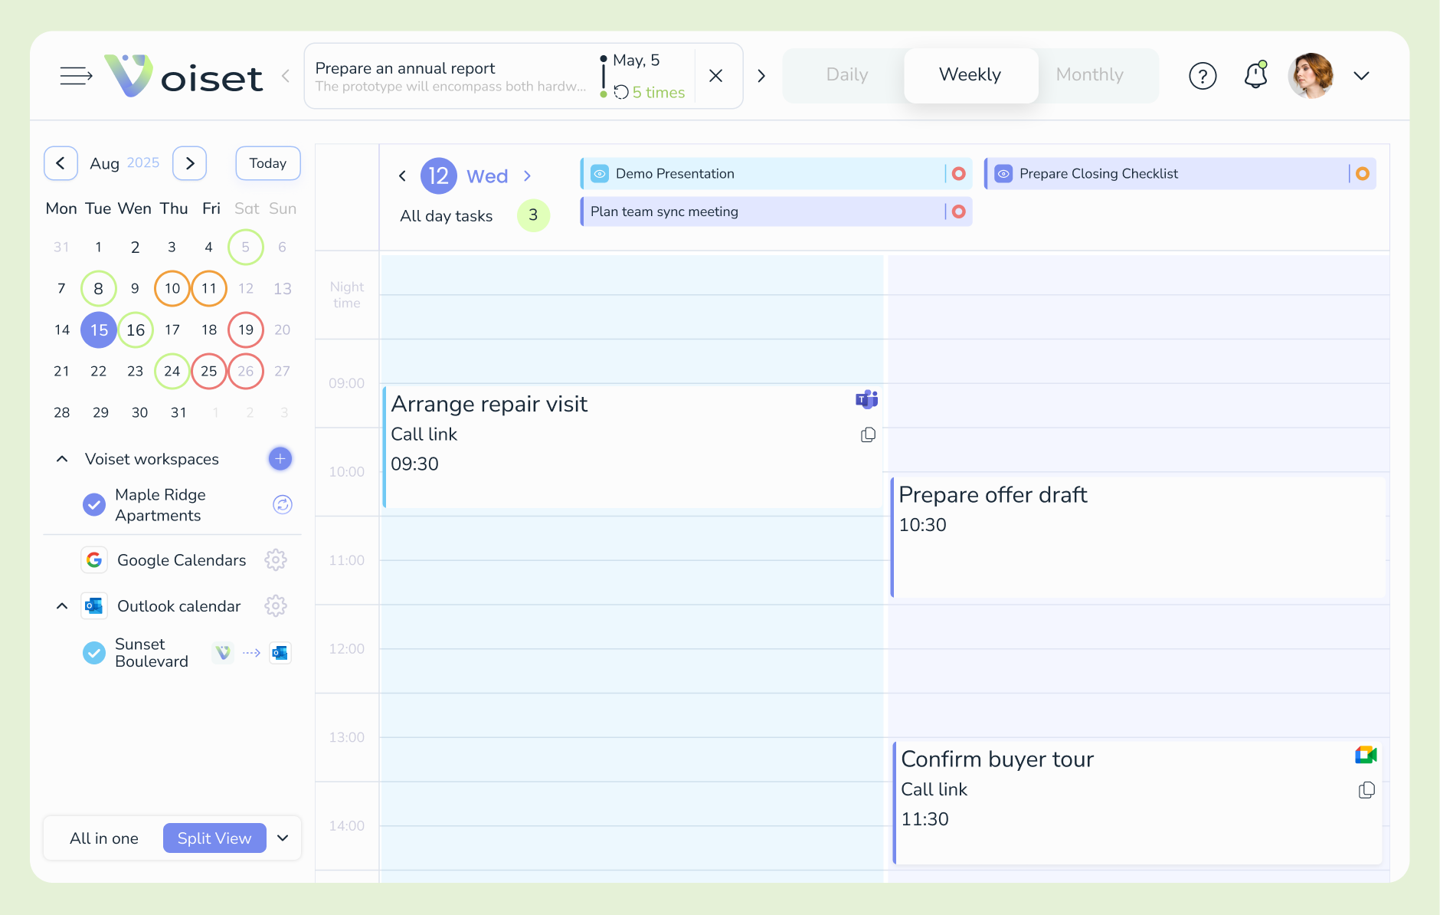Collapse the Voiset workspaces section
1440x915 pixels.
(62, 459)
